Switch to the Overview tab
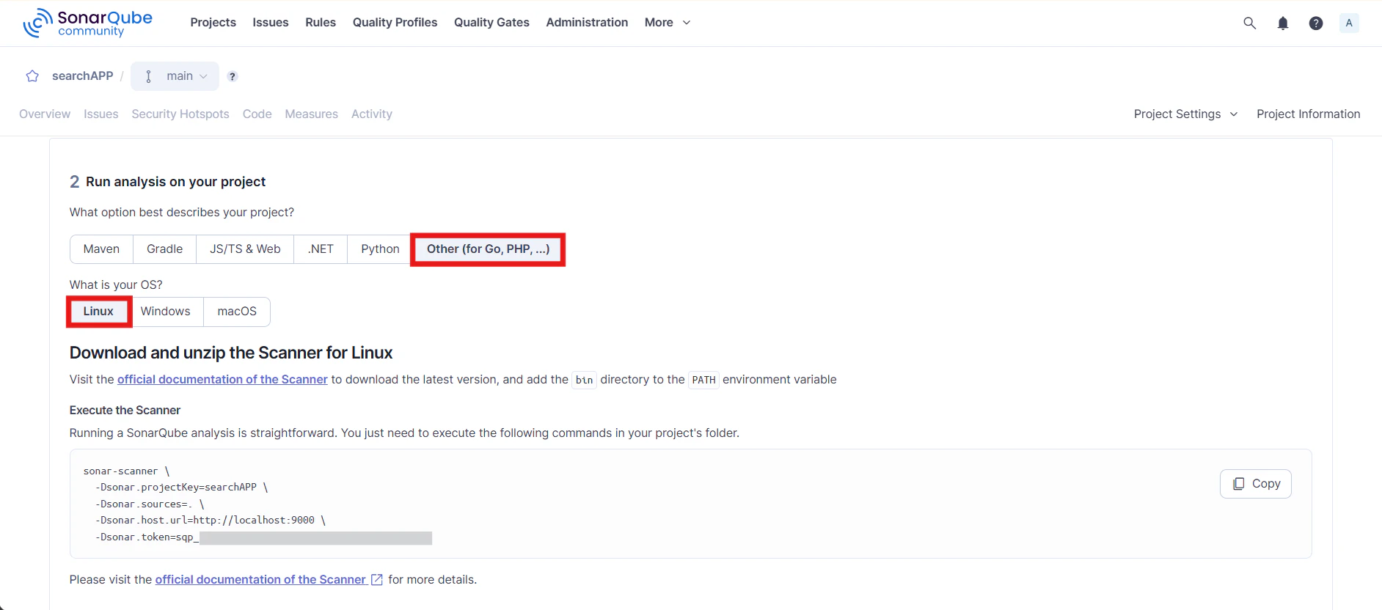The image size is (1382, 610). [45, 114]
